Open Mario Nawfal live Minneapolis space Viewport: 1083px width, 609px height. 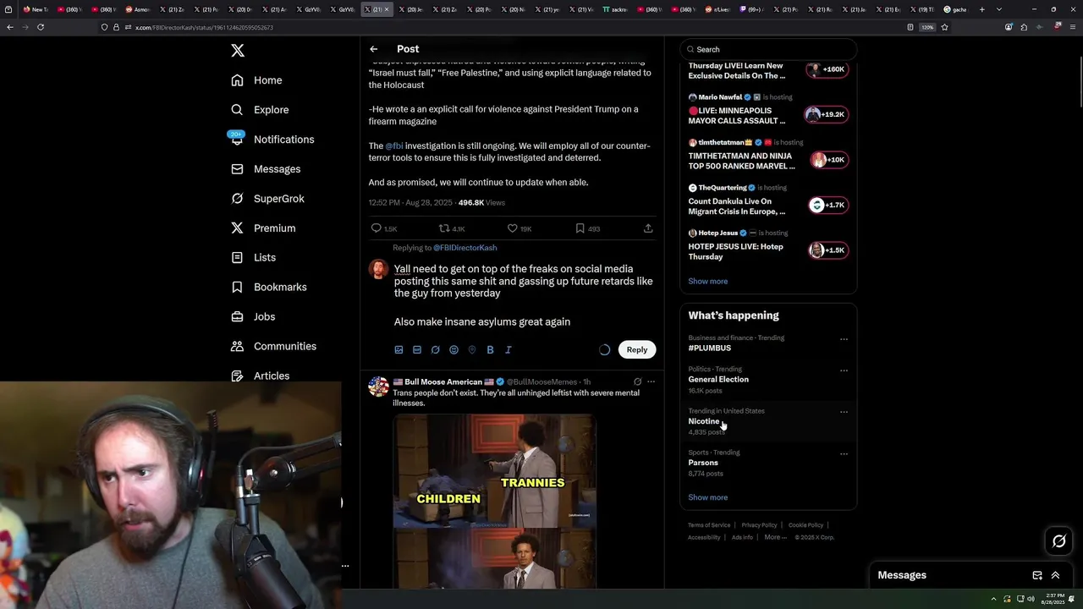click(768, 110)
